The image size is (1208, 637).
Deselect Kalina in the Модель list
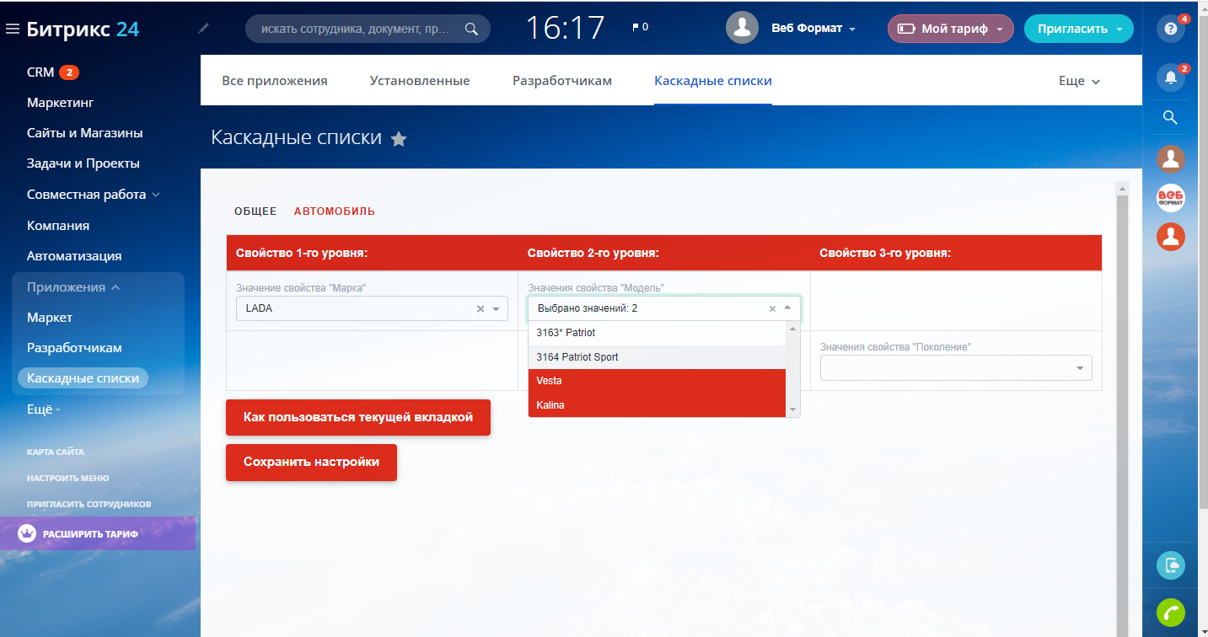(x=657, y=405)
